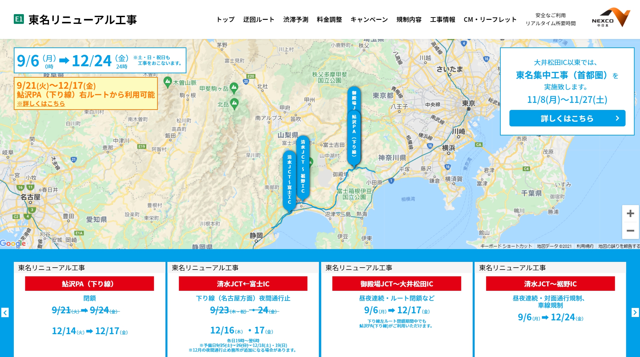The width and height of the screenshot is (640, 357).
Task: Open the 料金調整 menu item
Action: [329, 19]
